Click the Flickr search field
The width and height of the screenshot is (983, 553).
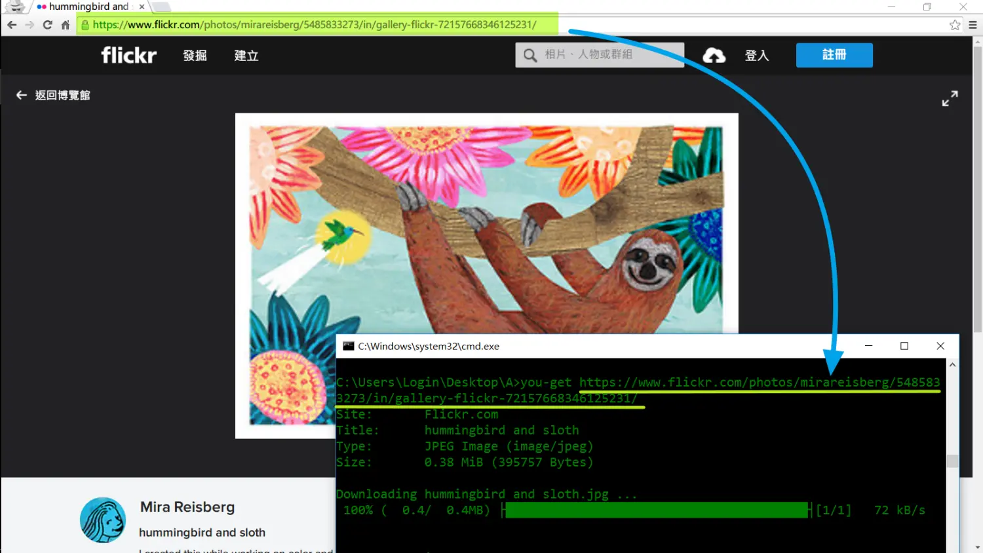tap(600, 55)
